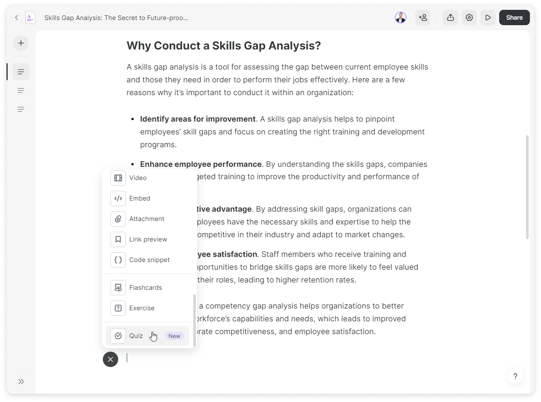Select the first page in the sidebar
Image resolution: width=541 pixels, height=402 pixels.
pos(21,72)
